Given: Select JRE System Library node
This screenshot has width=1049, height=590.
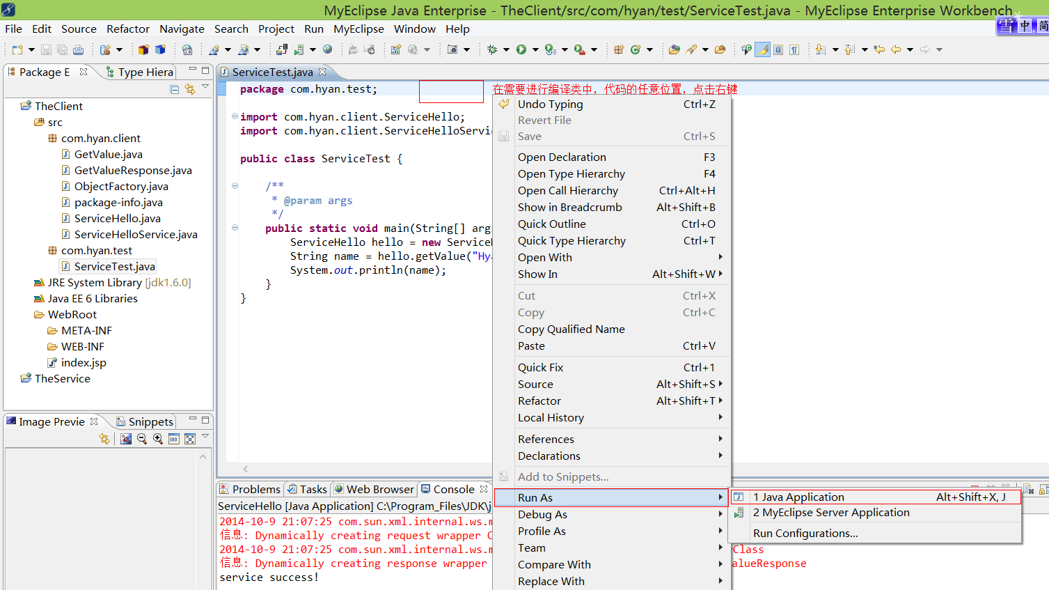Looking at the screenshot, I should [x=112, y=283].
